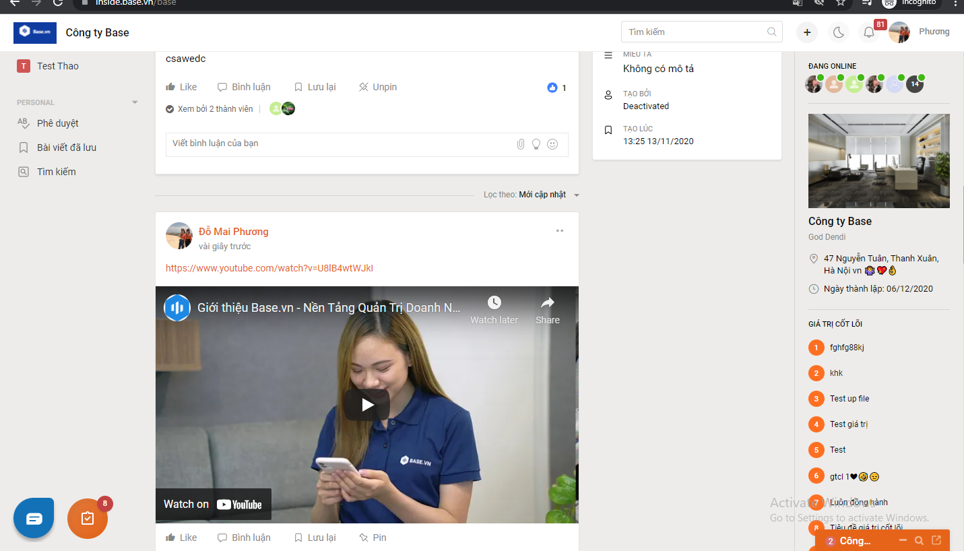Pop out the Công chat widget

pyautogui.click(x=936, y=540)
